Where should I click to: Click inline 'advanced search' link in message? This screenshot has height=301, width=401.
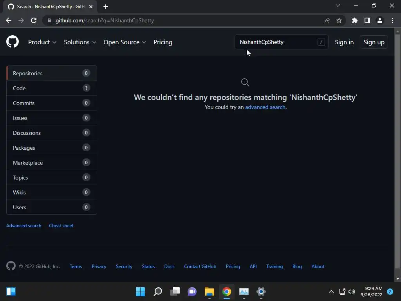(x=265, y=107)
